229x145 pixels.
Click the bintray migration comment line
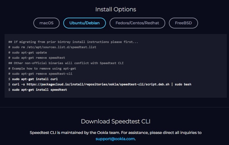(x=73, y=42)
